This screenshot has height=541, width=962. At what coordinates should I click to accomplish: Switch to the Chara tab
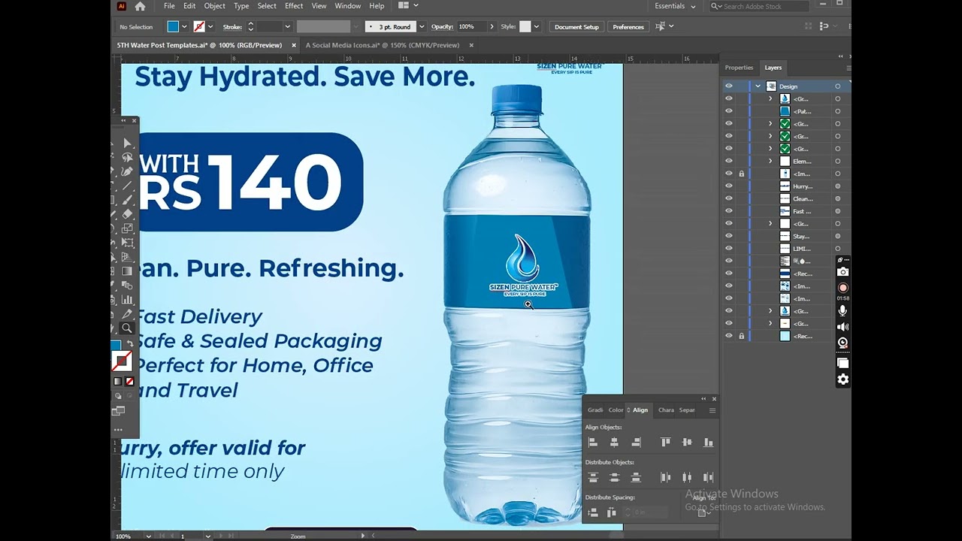pos(666,410)
